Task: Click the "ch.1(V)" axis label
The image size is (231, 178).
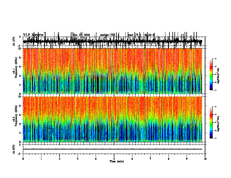Action: pos(14,41)
